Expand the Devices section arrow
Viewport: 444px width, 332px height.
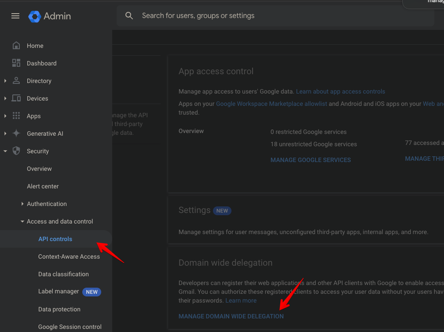(5, 98)
